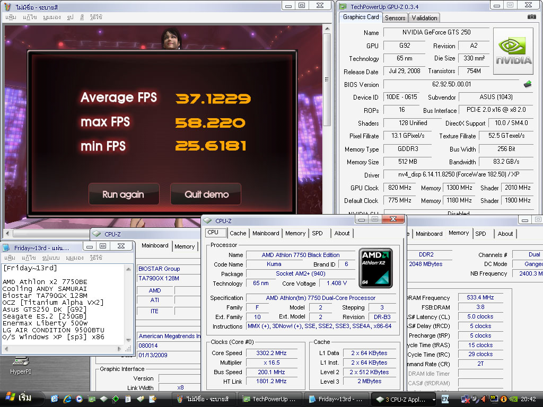This screenshot has height=407, width=543.
Task: Open the Mainboard tab in front CPU-Z
Action: tap(266, 233)
